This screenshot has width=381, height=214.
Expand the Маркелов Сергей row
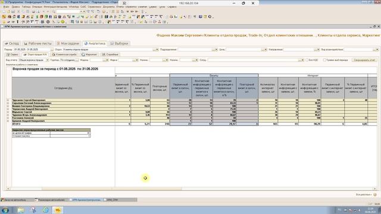[x=8, y=112]
